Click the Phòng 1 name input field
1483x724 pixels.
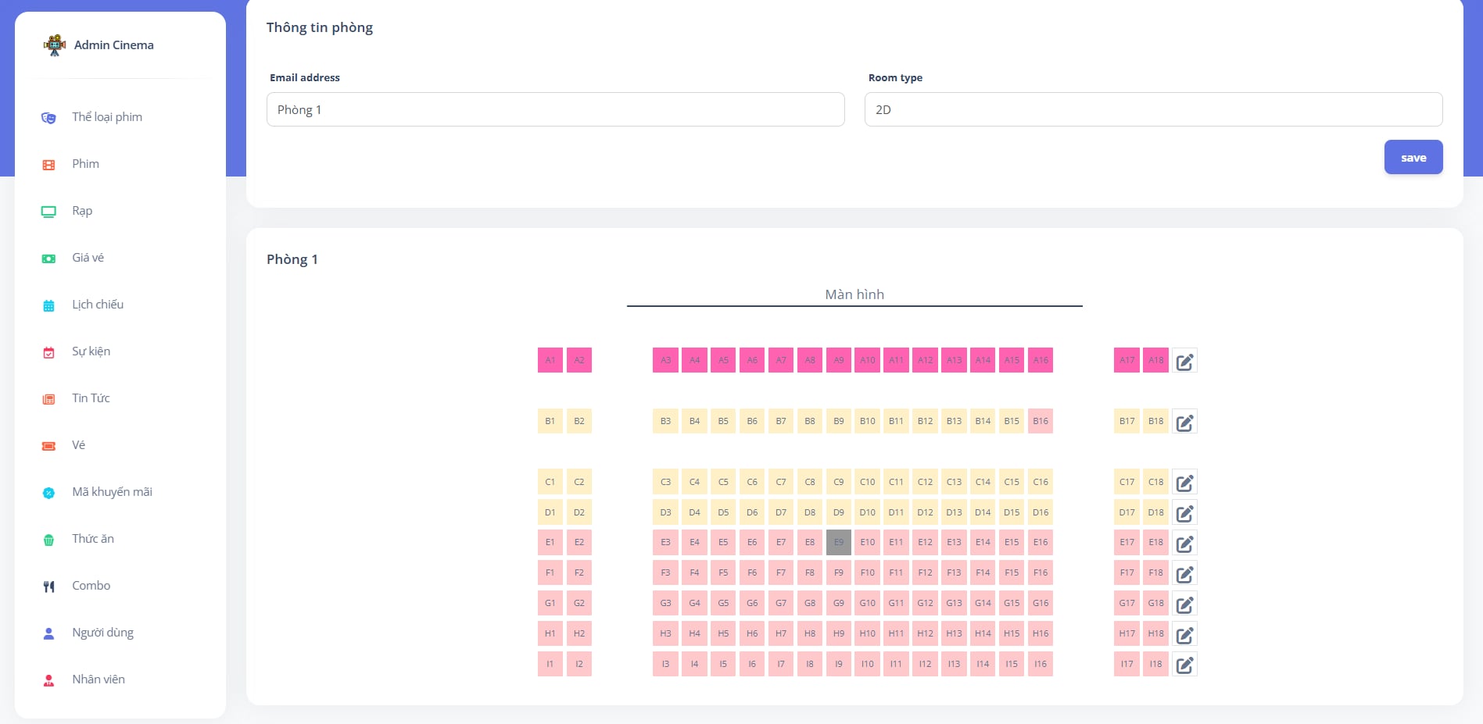tap(556, 109)
